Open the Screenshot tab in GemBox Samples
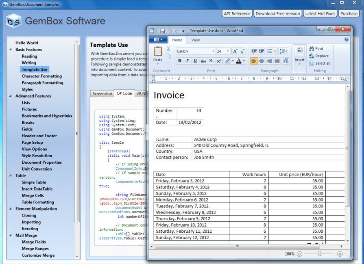The image size is (364, 264). pyautogui.click(x=102, y=94)
